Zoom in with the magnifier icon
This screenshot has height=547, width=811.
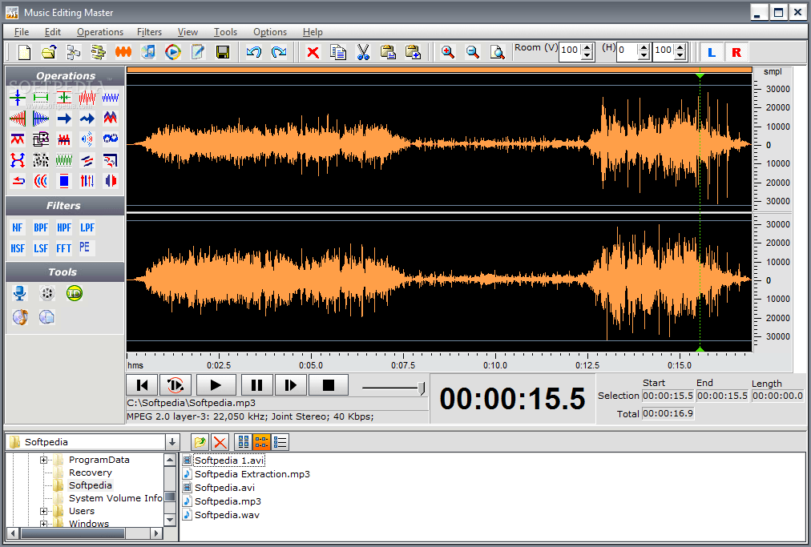448,51
